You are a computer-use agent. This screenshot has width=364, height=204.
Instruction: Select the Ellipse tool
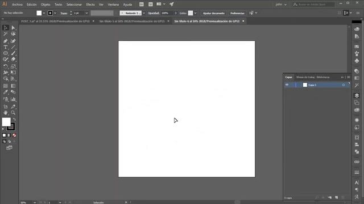click(5, 53)
